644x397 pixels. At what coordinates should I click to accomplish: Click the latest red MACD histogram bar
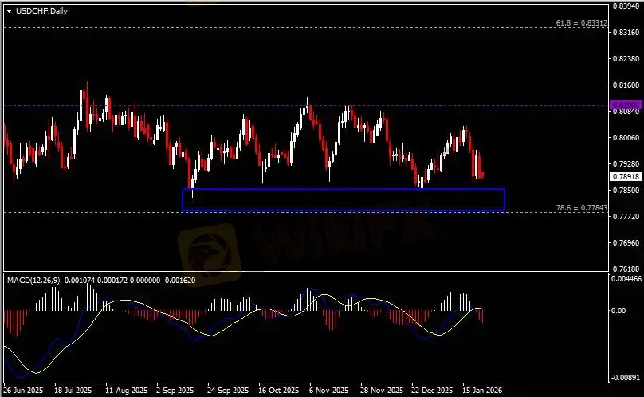pos(481,316)
